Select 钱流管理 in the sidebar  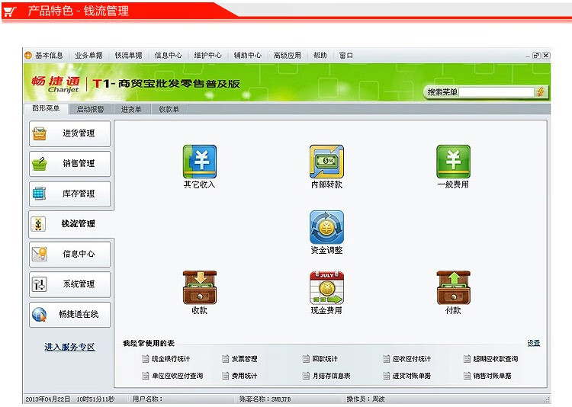[x=69, y=224]
